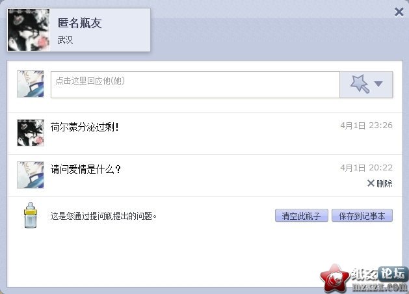Click the 清空此瓶子 button
This screenshot has width=409, height=294.
tap(302, 215)
